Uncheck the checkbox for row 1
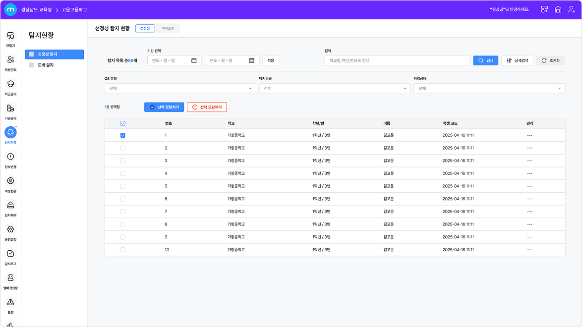This screenshot has height=327, width=582. (x=123, y=135)
